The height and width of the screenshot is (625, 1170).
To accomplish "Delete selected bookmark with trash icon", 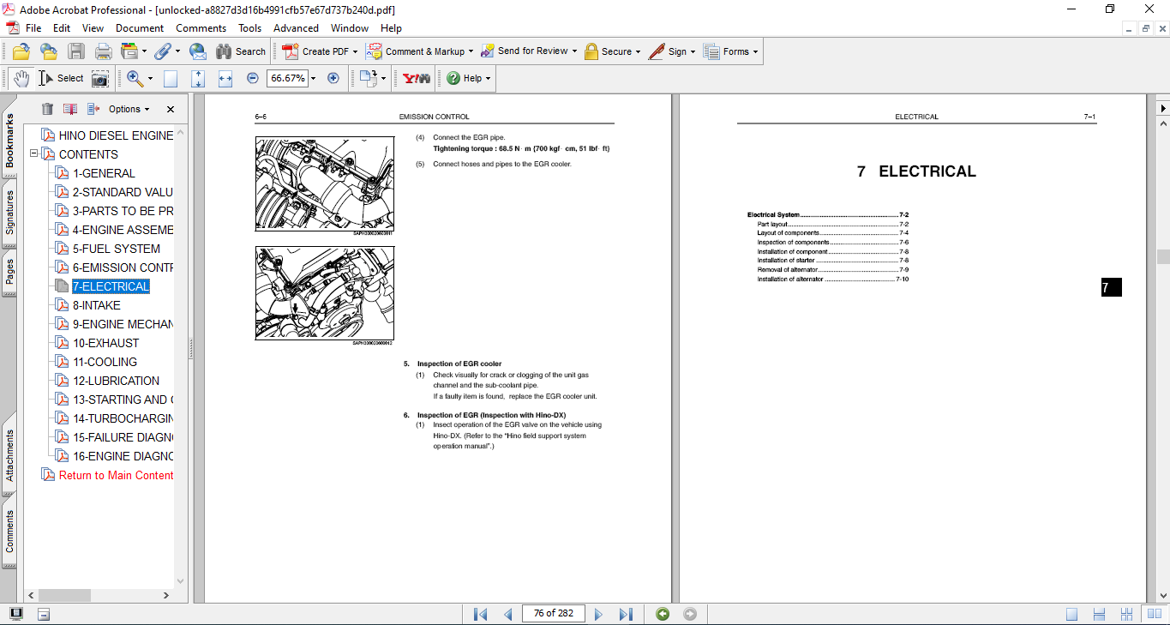I will 47,109.
